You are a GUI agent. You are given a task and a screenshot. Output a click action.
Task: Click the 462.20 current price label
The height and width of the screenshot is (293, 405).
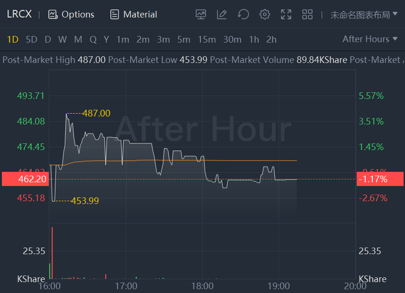(25, 179)
